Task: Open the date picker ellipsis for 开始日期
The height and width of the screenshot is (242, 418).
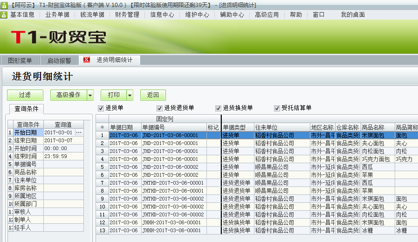Action: point(79,132)
